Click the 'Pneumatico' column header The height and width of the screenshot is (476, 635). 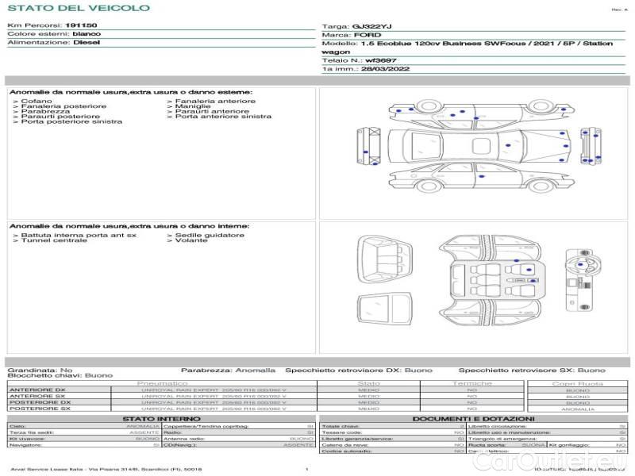(163, 383)
